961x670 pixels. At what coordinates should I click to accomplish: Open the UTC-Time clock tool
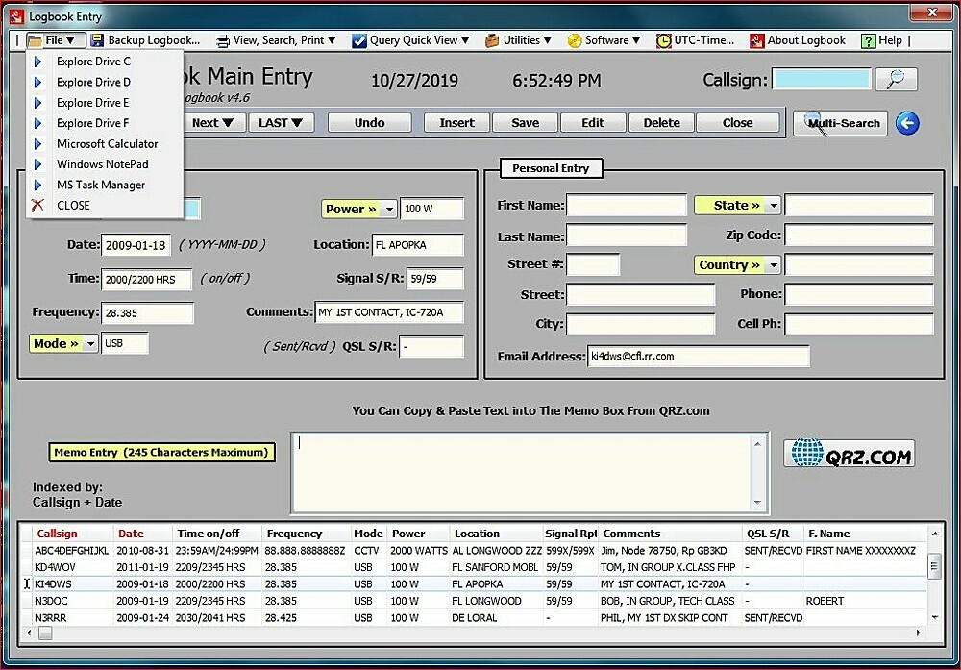pyautogui.click(x=663, y=40)
